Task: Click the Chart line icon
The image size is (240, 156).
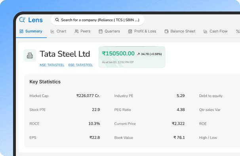Action: coord(52,31)
